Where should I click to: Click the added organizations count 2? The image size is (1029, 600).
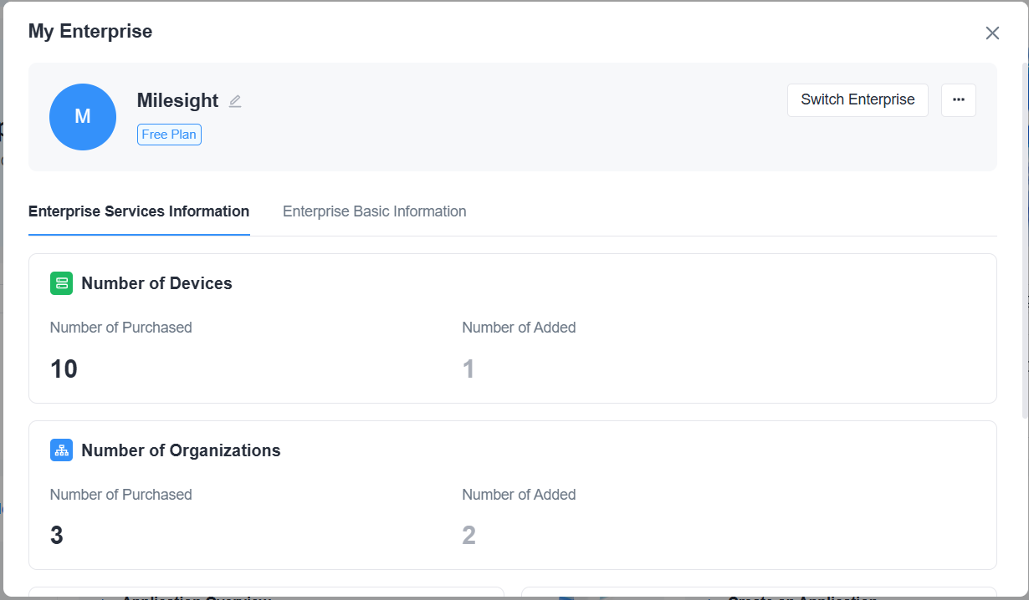click(x=468, y=535)
